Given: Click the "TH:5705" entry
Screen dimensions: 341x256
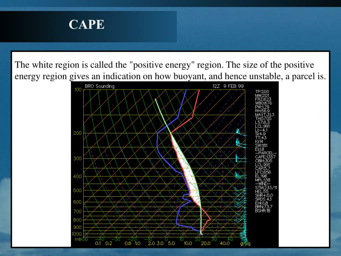Looking at the screenshot, I should [x=263, y=118].
